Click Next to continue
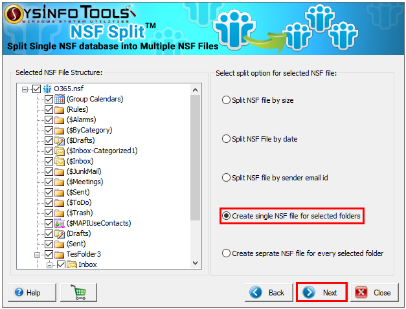Viewport: 406px width, 309px height. coord(322,292)
